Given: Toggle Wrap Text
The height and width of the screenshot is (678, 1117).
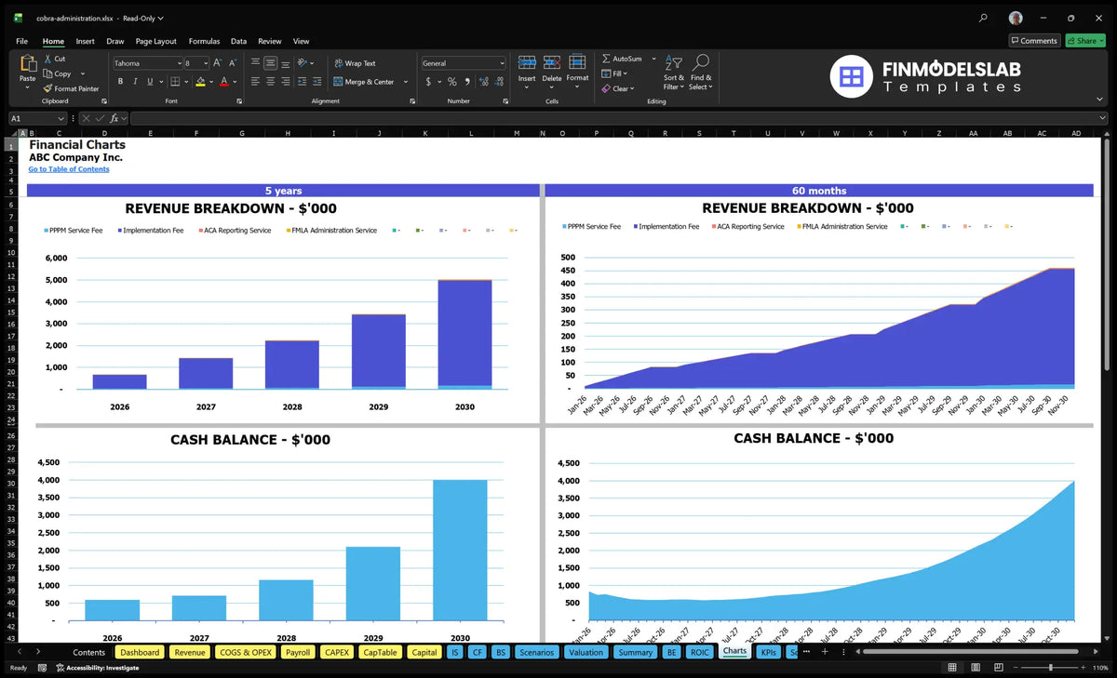Looking at the screenshot, I should coord(355,63).
